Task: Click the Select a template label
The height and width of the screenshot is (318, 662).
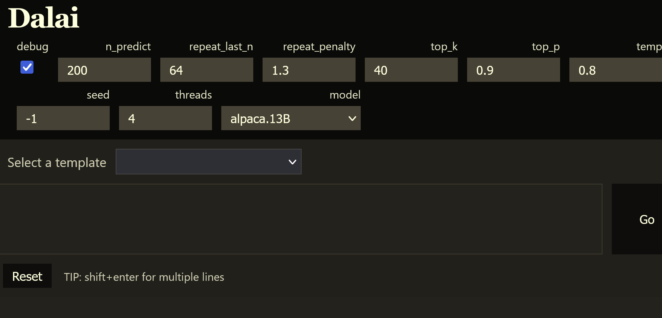Action: (x=57, y=162)
